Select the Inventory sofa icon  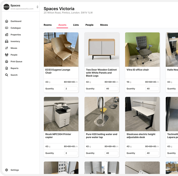coord(7,41)
